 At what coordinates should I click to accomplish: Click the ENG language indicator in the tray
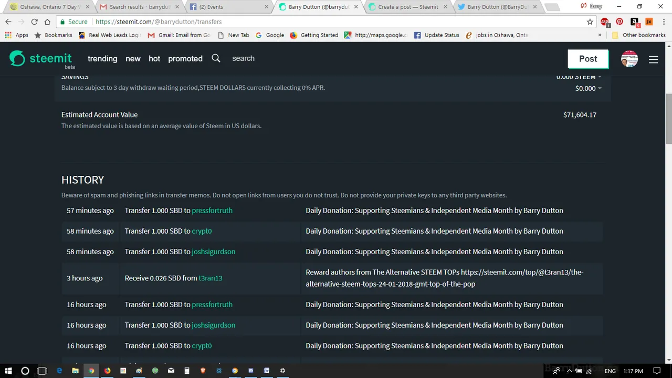[610, 371]
